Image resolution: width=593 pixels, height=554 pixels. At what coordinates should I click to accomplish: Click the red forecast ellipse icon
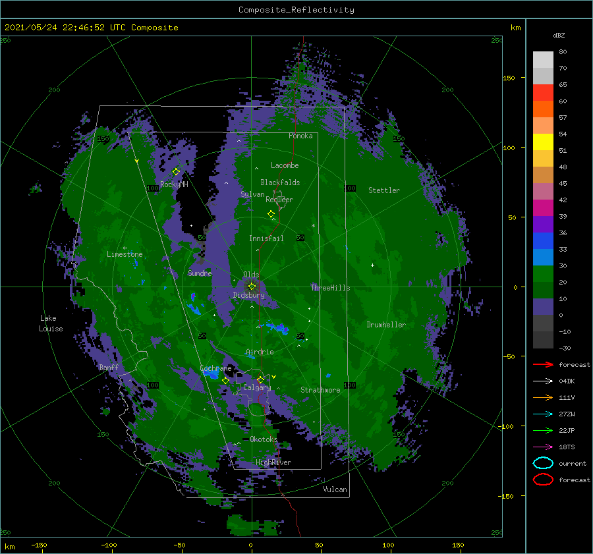tap(543, 480)
